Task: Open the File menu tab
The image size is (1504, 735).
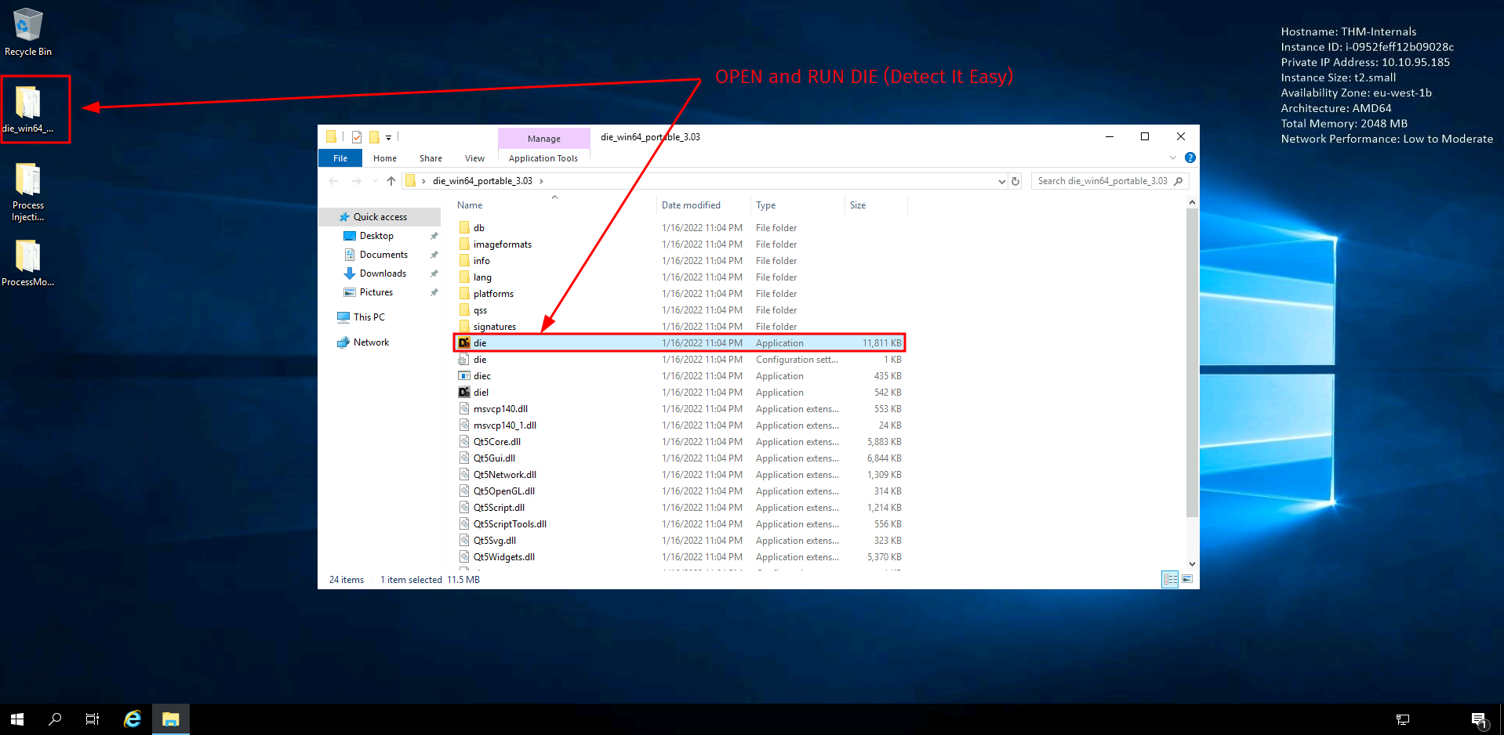Action: (x=340, y=158)
